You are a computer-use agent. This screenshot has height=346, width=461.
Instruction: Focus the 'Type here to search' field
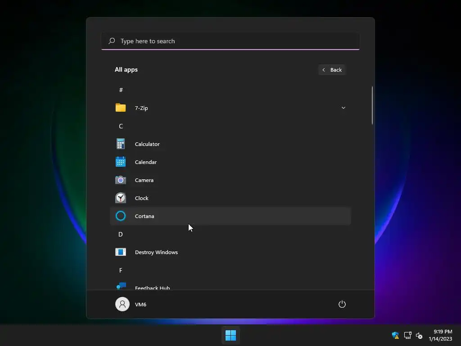230,41
